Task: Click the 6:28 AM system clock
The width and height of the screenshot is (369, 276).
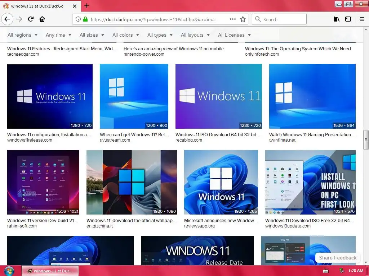Action: [356, 271]
